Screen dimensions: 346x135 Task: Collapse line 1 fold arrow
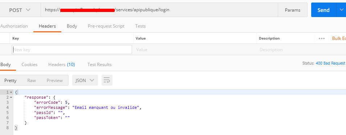coord(11,92)
